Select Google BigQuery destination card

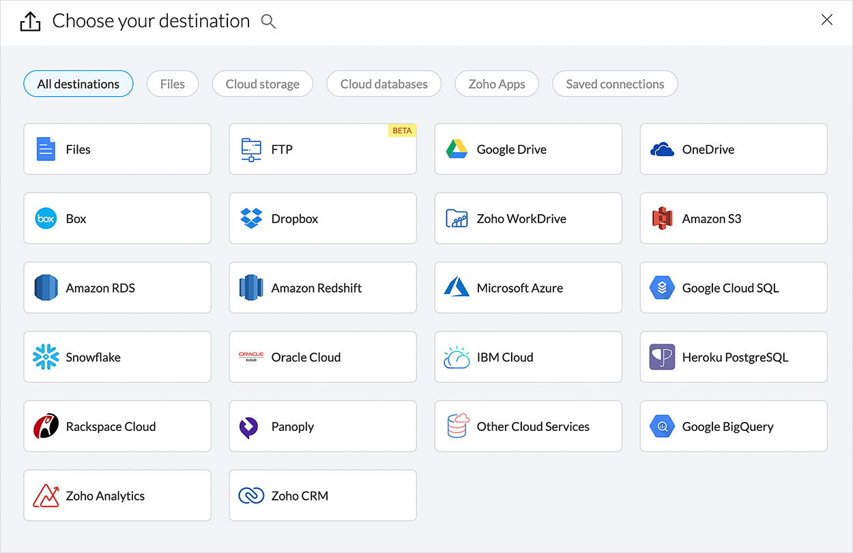[733, 426]
